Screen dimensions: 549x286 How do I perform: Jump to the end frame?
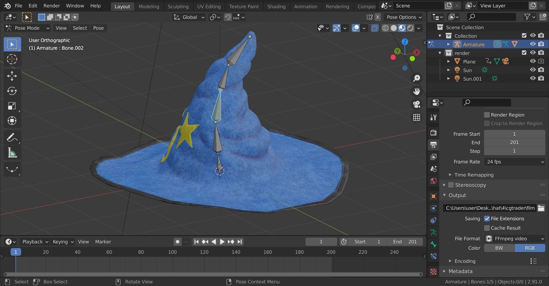tap(240, 242)
